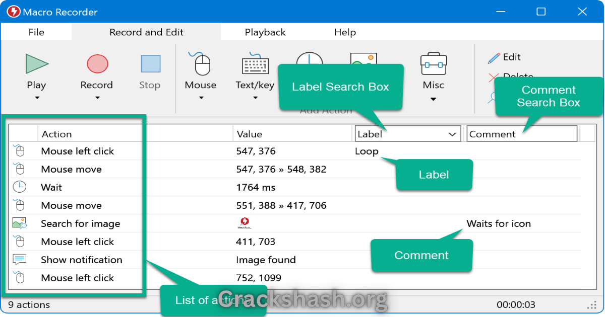Click the value 547, 376 » 548, 382
Screen dimensions: 605x317
point(281,169)
